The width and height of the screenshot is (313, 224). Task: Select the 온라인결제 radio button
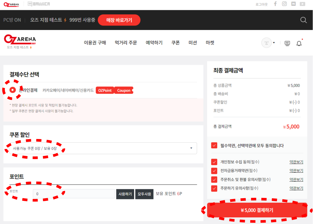13,90
